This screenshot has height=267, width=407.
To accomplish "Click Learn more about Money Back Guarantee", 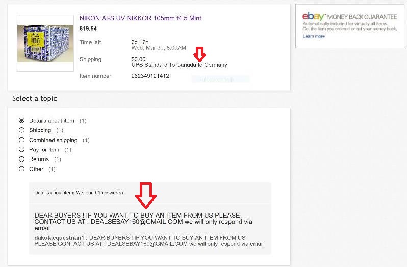I will click(x=314, y=36).
